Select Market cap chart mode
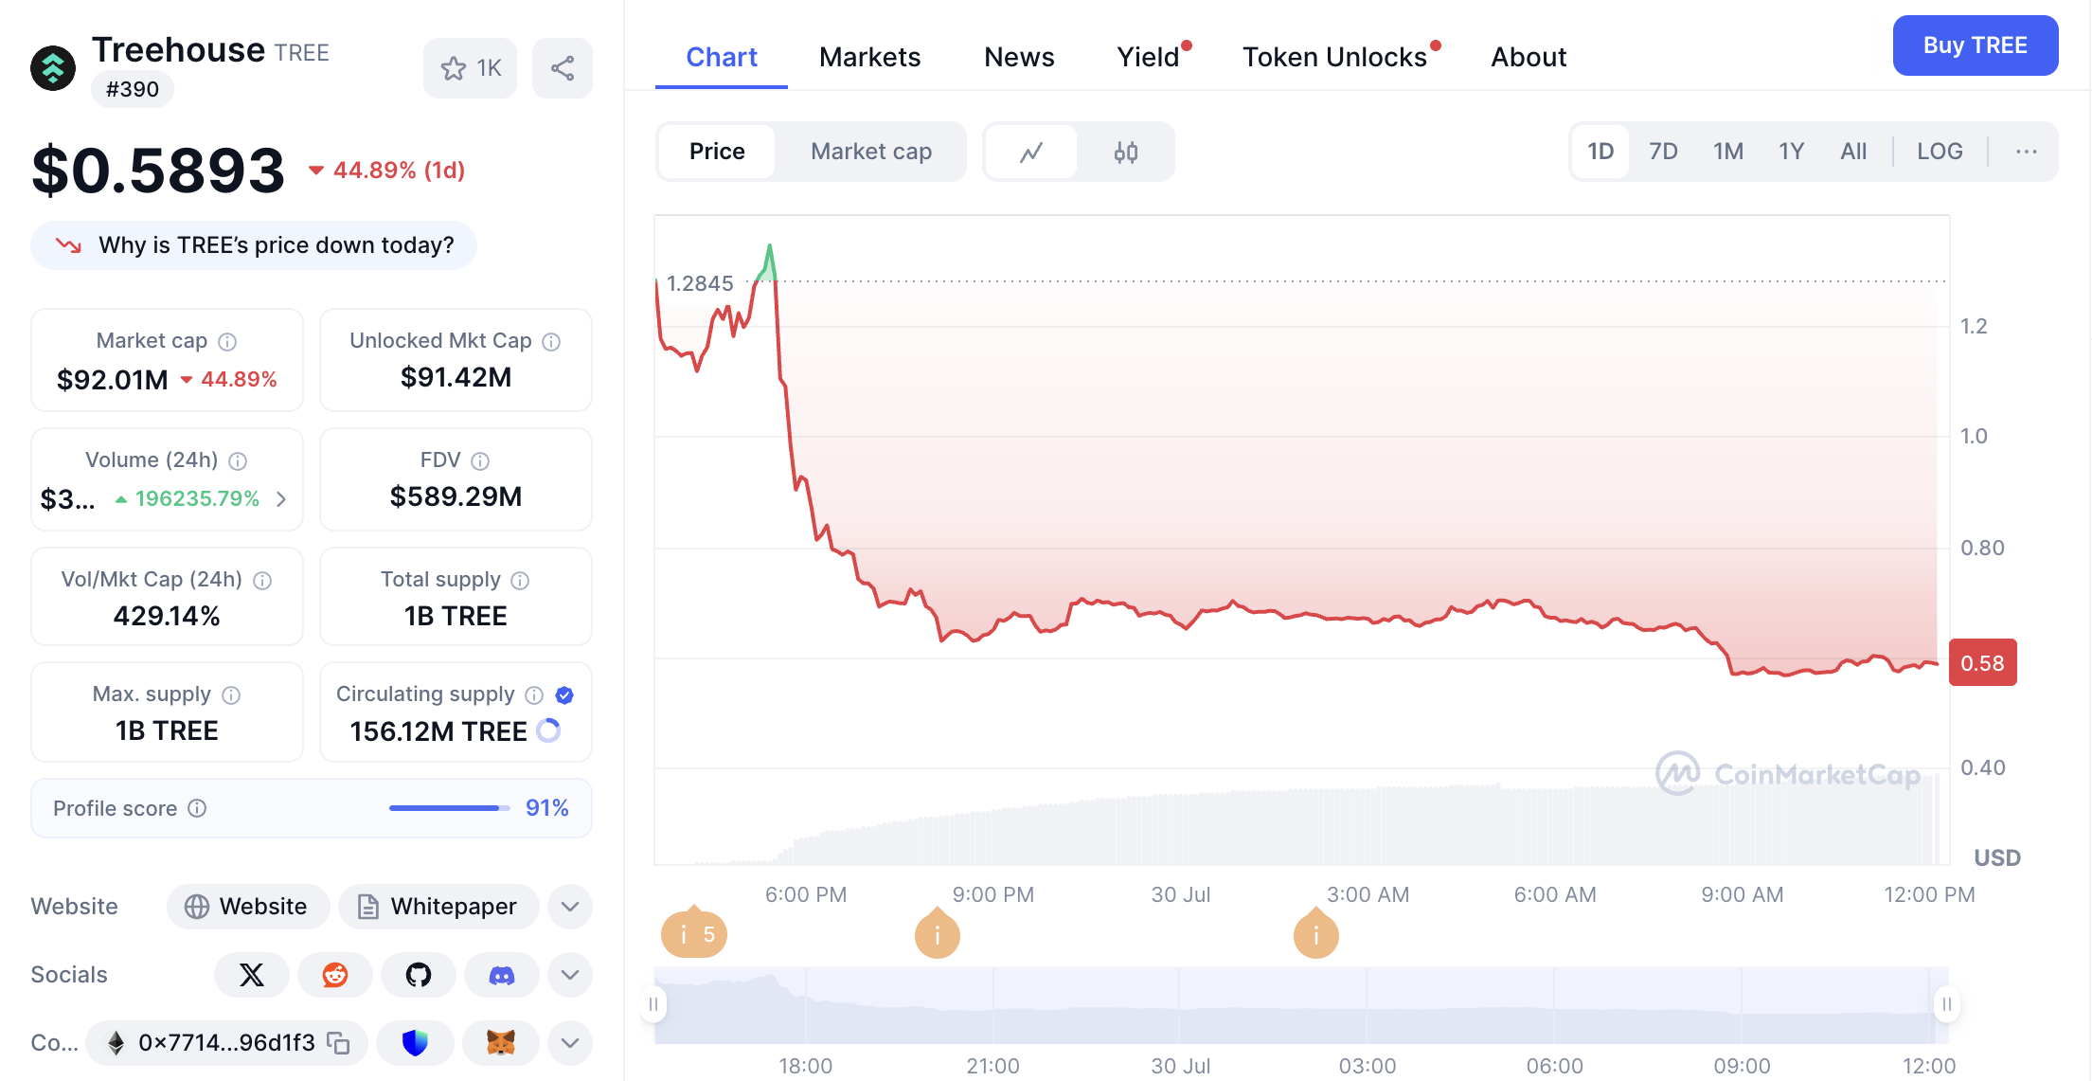Viewport: 2092px width, 1081px height. pos(871,152)
